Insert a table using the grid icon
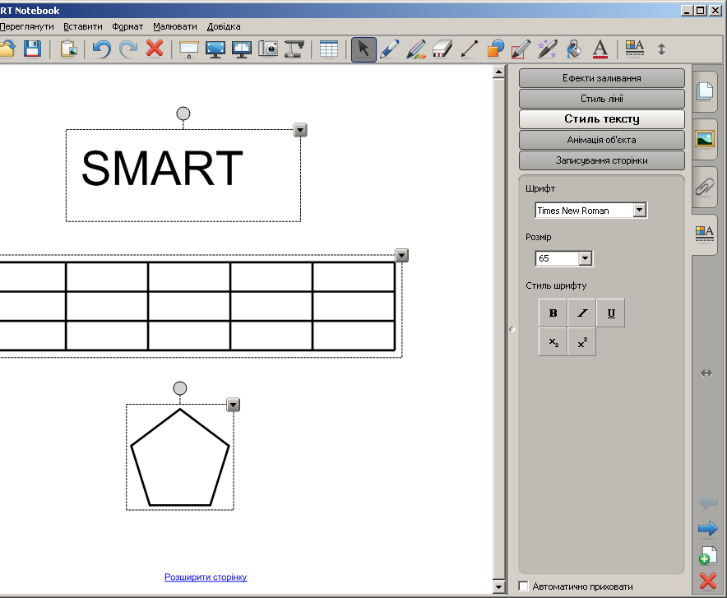The height and width of the screenshot is (598, 727). [x=329, y=49]
